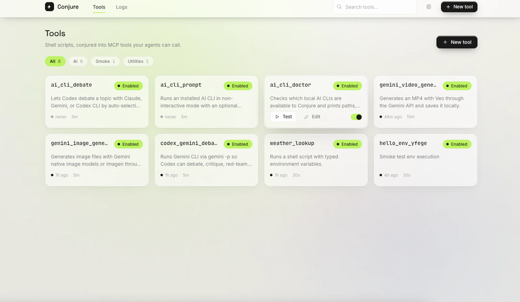Select the All filter chip
520x302 pixels.
55,61
